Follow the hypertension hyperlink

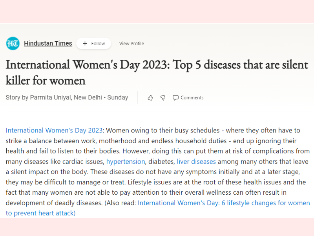click(126, 162)
